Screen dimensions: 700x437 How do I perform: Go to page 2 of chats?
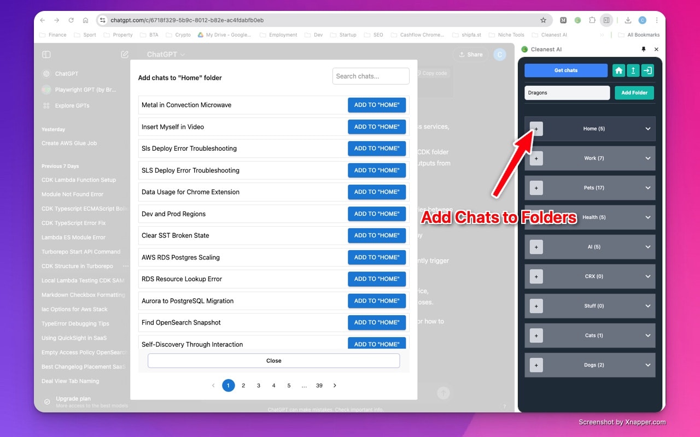[x=243, y=386]
